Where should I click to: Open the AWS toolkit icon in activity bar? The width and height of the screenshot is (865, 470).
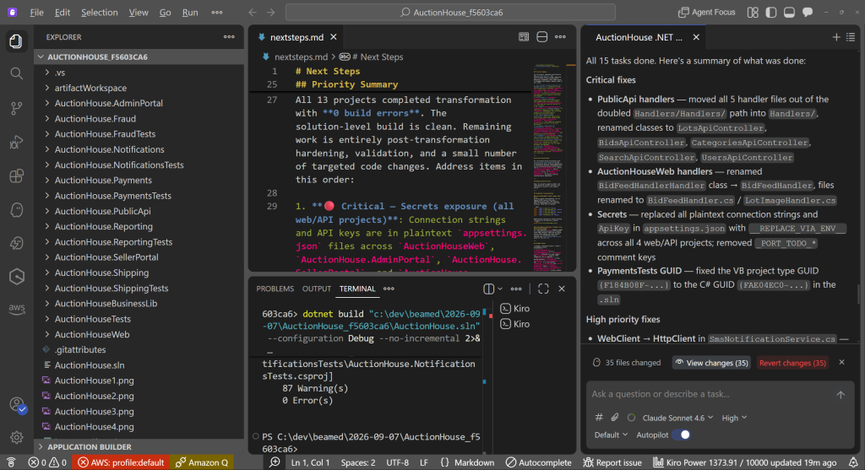(16, 309)
